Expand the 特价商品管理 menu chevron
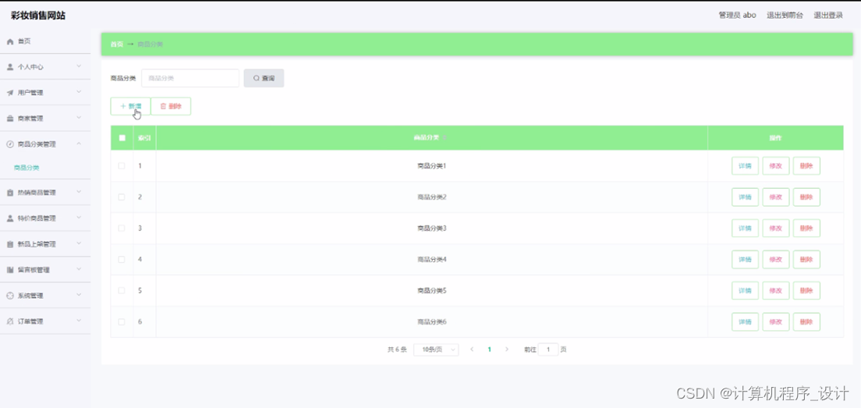This screenshot has height=408, width=861. click(79, 218)
